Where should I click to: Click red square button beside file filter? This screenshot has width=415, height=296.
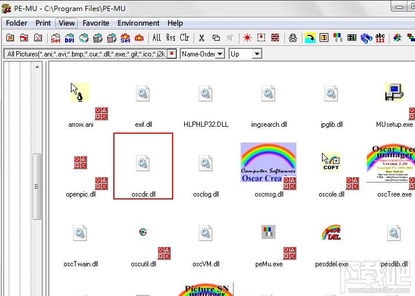(172, 54)
